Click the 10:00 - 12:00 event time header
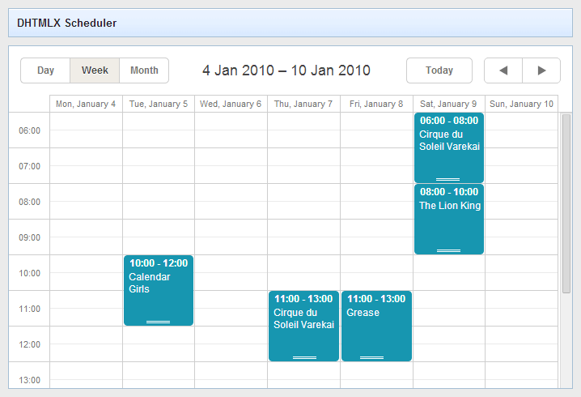Viewport: 581px width, 397px height. [x=158, y=263]
